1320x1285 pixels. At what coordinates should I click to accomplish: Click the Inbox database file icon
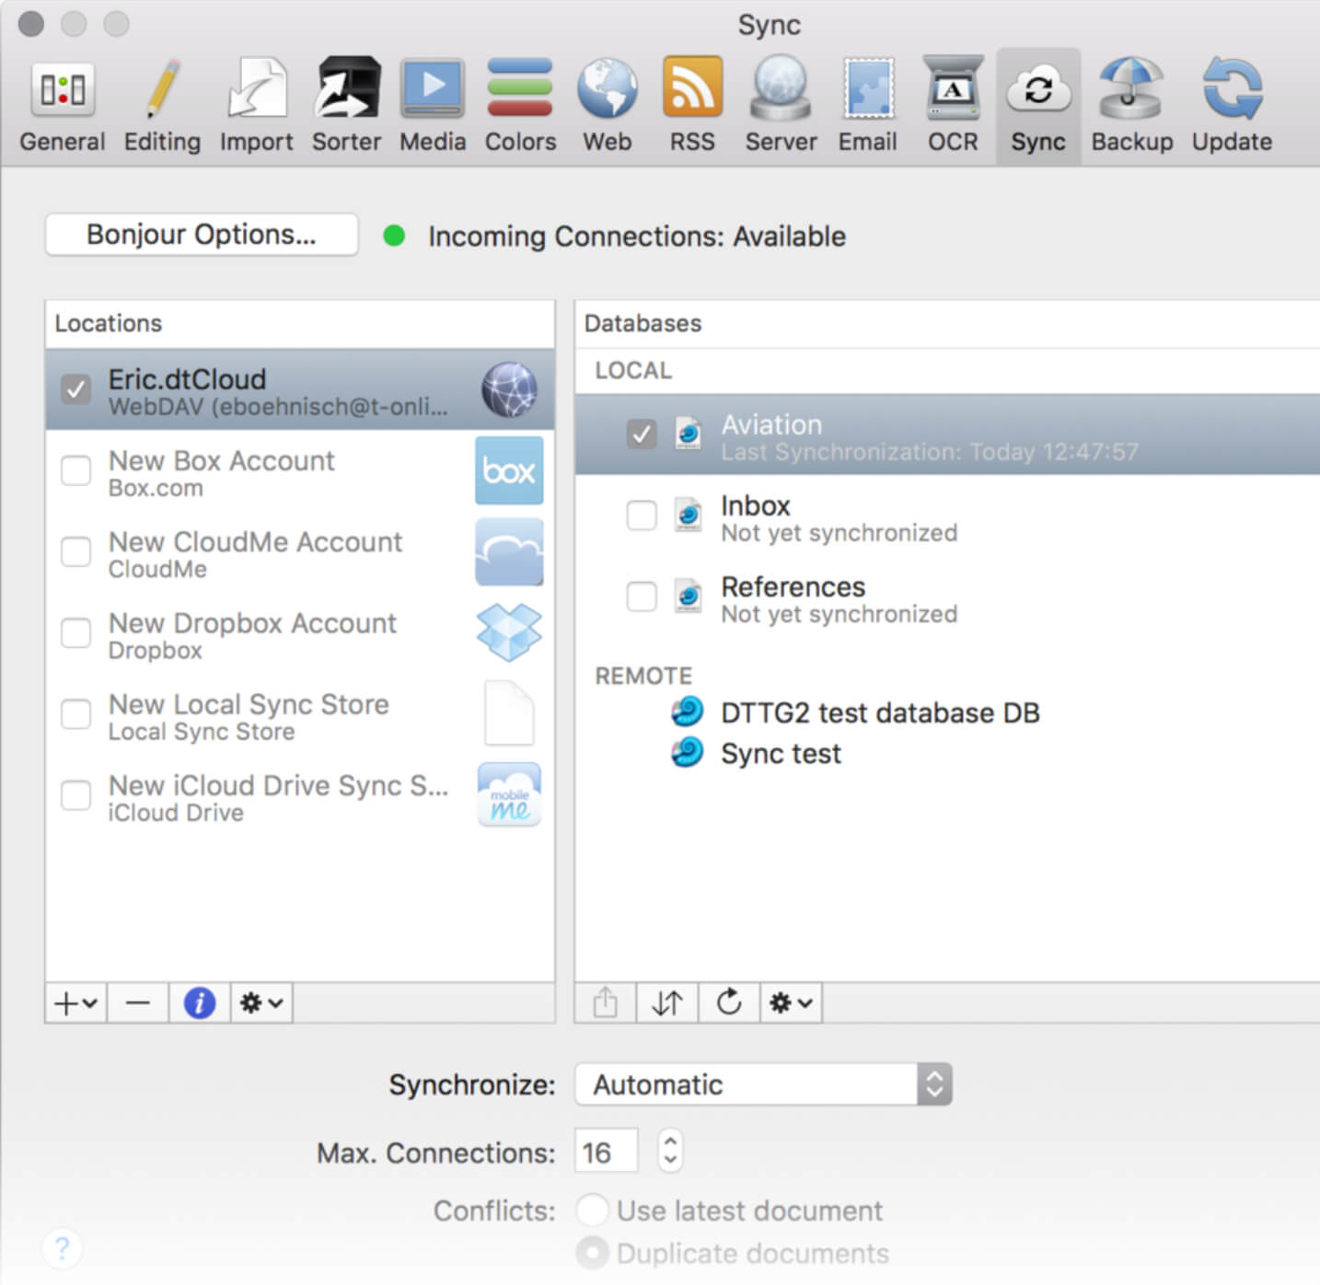[x=689, y=515]
